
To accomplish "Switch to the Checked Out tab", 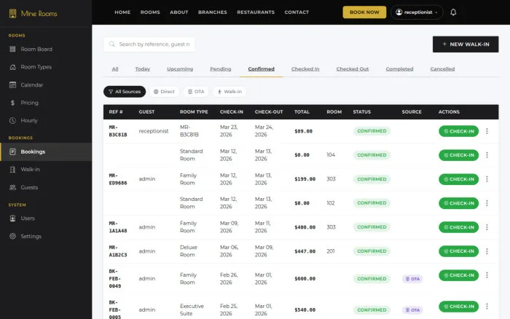I will coord(353,69).
